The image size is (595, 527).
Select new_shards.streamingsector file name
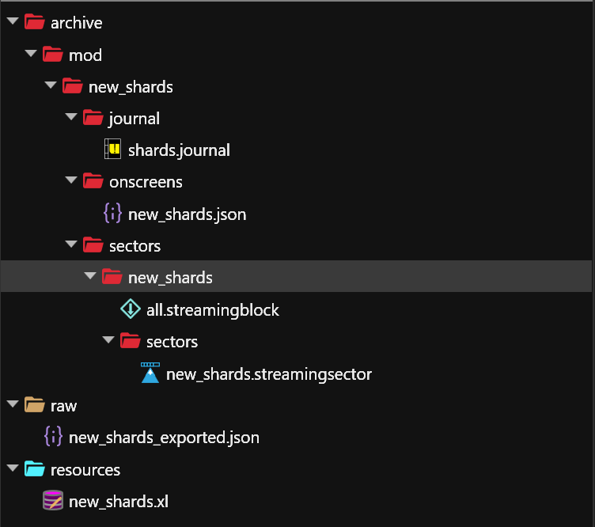[x=268, y=373]
